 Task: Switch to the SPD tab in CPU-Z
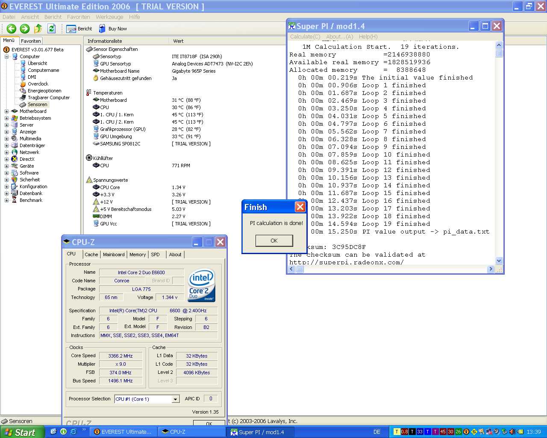tap(156, 255)
